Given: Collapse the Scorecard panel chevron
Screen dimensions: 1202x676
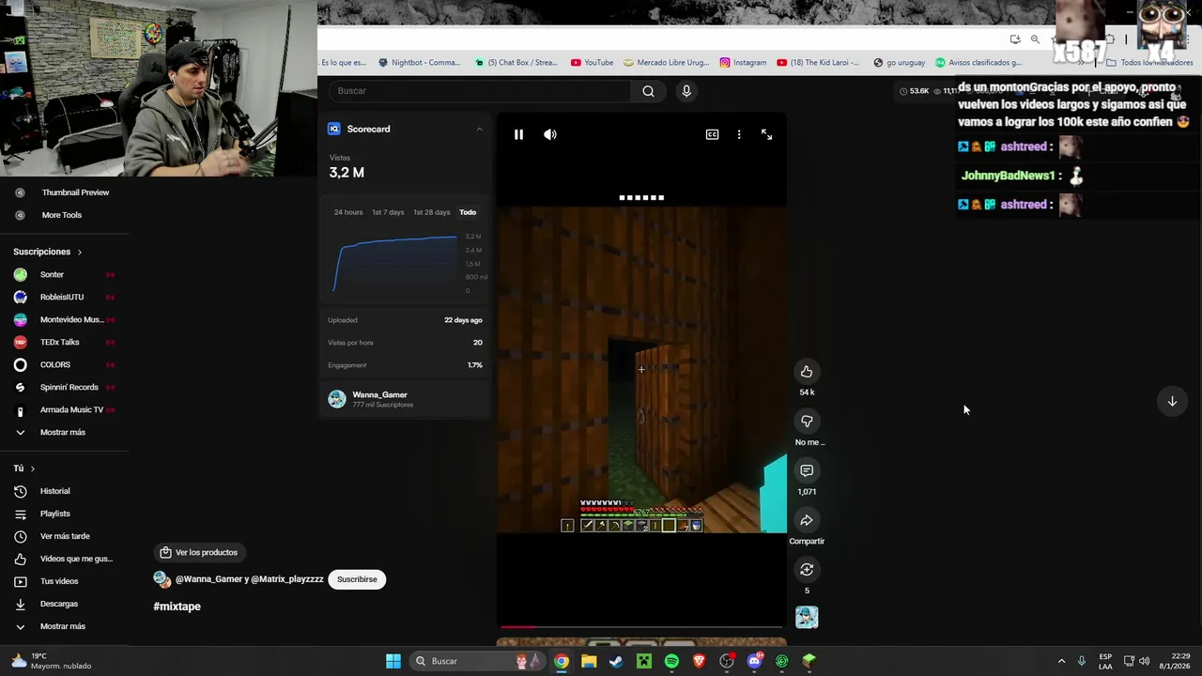Looking at the screenshot, I should click(479, 129).
